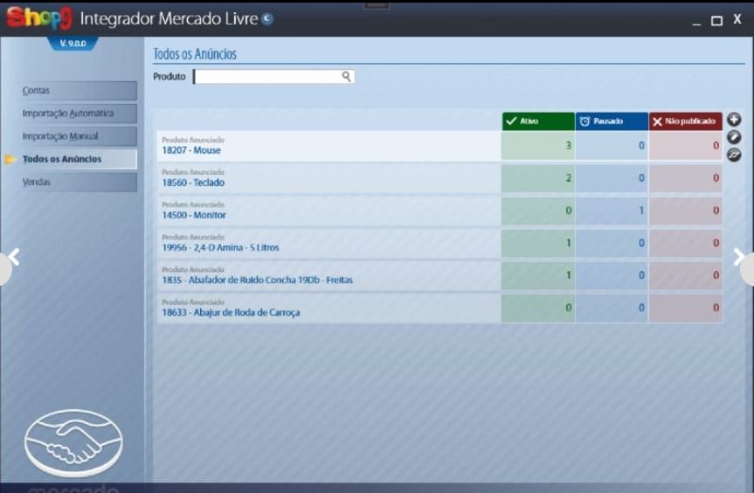
Task: Go to previous slide with left arrow
Action: (x=13, y=257)
